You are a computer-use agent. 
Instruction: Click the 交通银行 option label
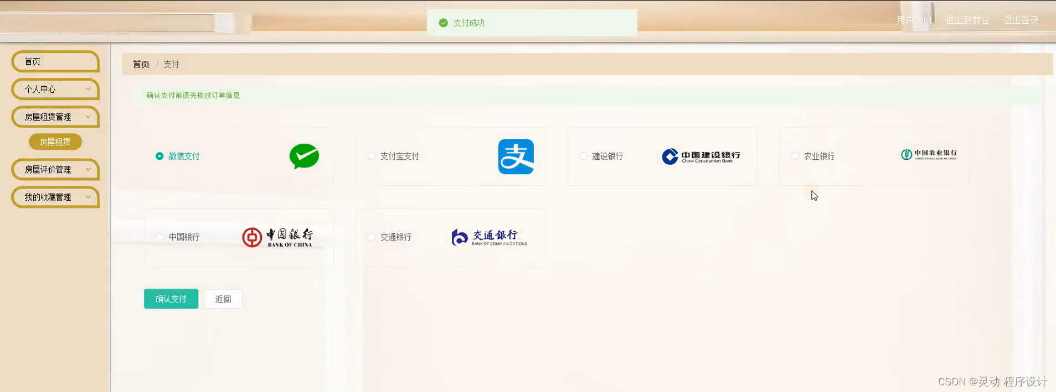tap(396, 237)
